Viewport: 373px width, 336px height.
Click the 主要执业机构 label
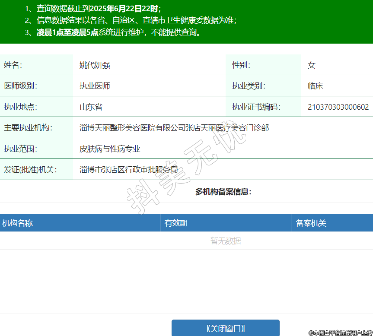(x=28, y=128)
